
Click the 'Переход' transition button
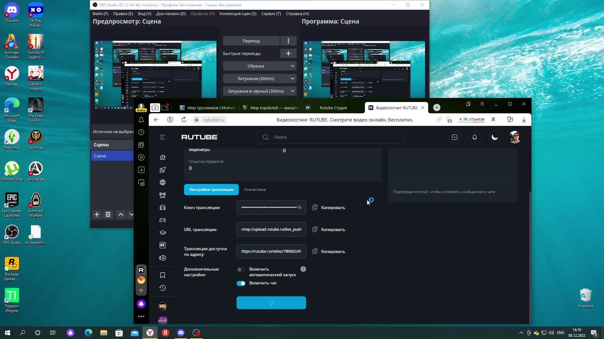click(x=251, y=41)
